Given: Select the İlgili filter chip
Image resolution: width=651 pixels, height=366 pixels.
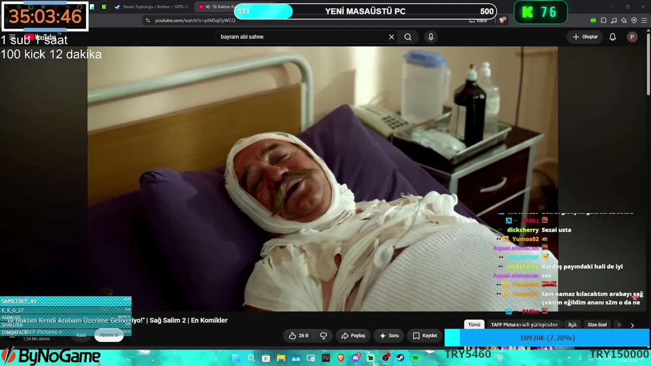Looking at the screenshot, I should pyautogui.click(x=572, y=325).
